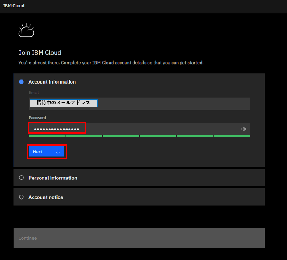Click the Password field label
The height and width of the screenshot is (260, 287).
click(37, 118)
